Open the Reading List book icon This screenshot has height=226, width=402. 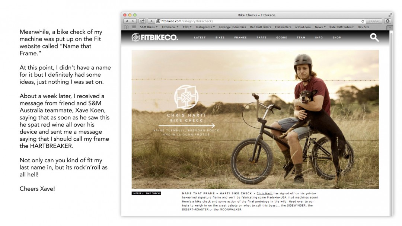tap(126, 27)
